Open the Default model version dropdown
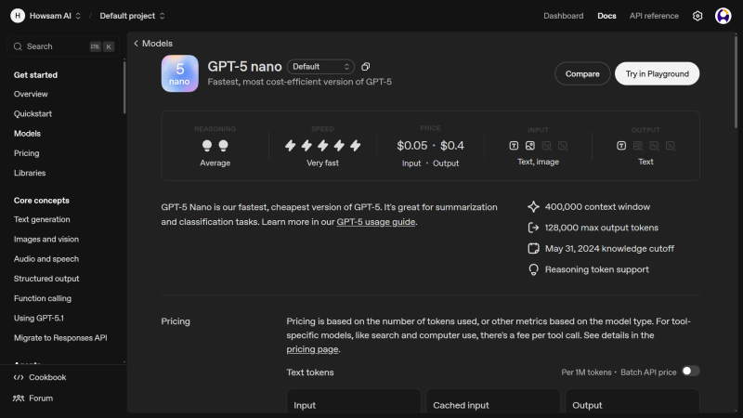This screenshot has width=743, height=418. [320, 67]
